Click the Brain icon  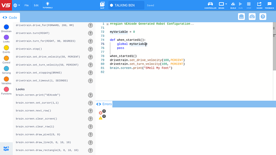click(221, 5)
